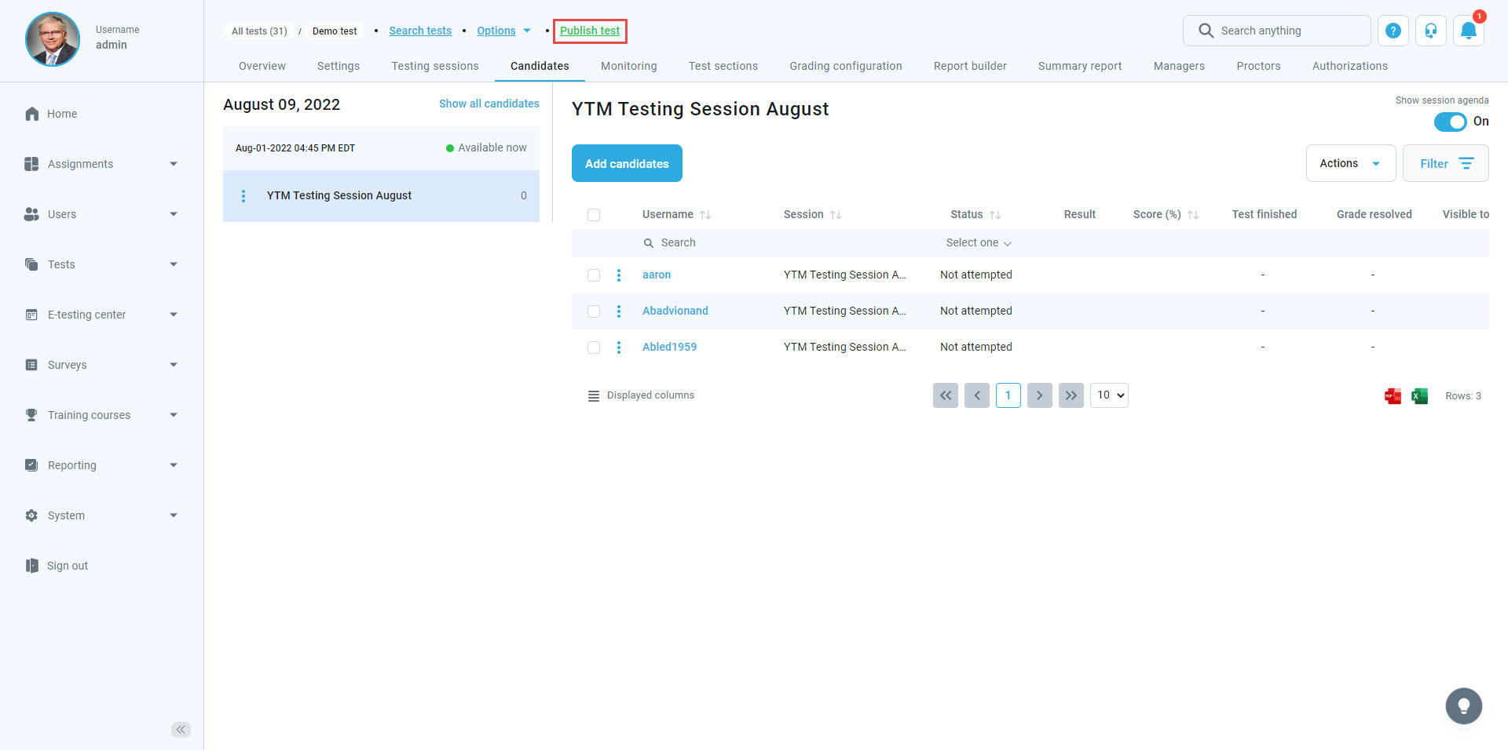This screenshot has height=750, width=1508.
Task: Click the Publish test link
Action: tap(589, 31)
